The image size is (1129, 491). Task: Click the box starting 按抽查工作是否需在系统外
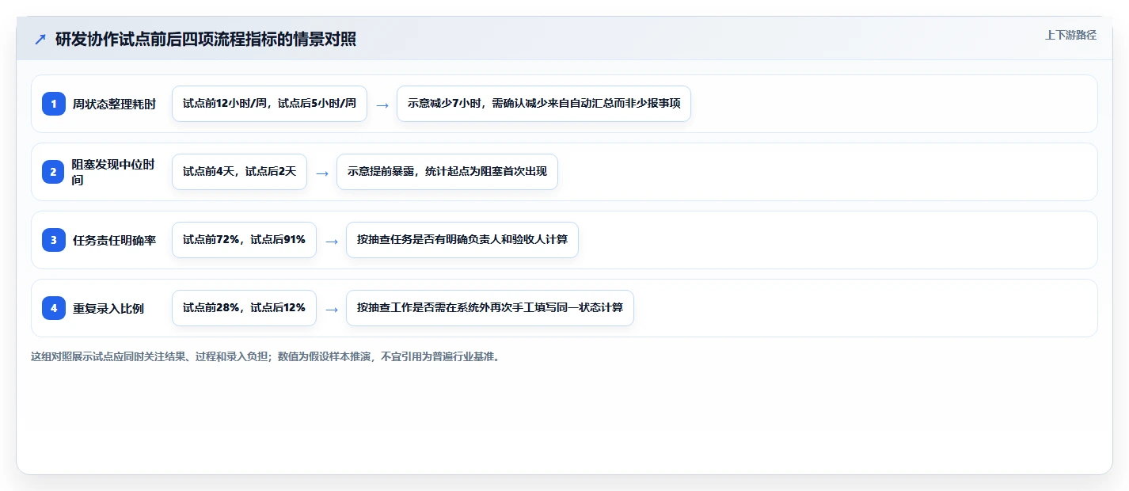pyautogui.click(x=490, y=308)
